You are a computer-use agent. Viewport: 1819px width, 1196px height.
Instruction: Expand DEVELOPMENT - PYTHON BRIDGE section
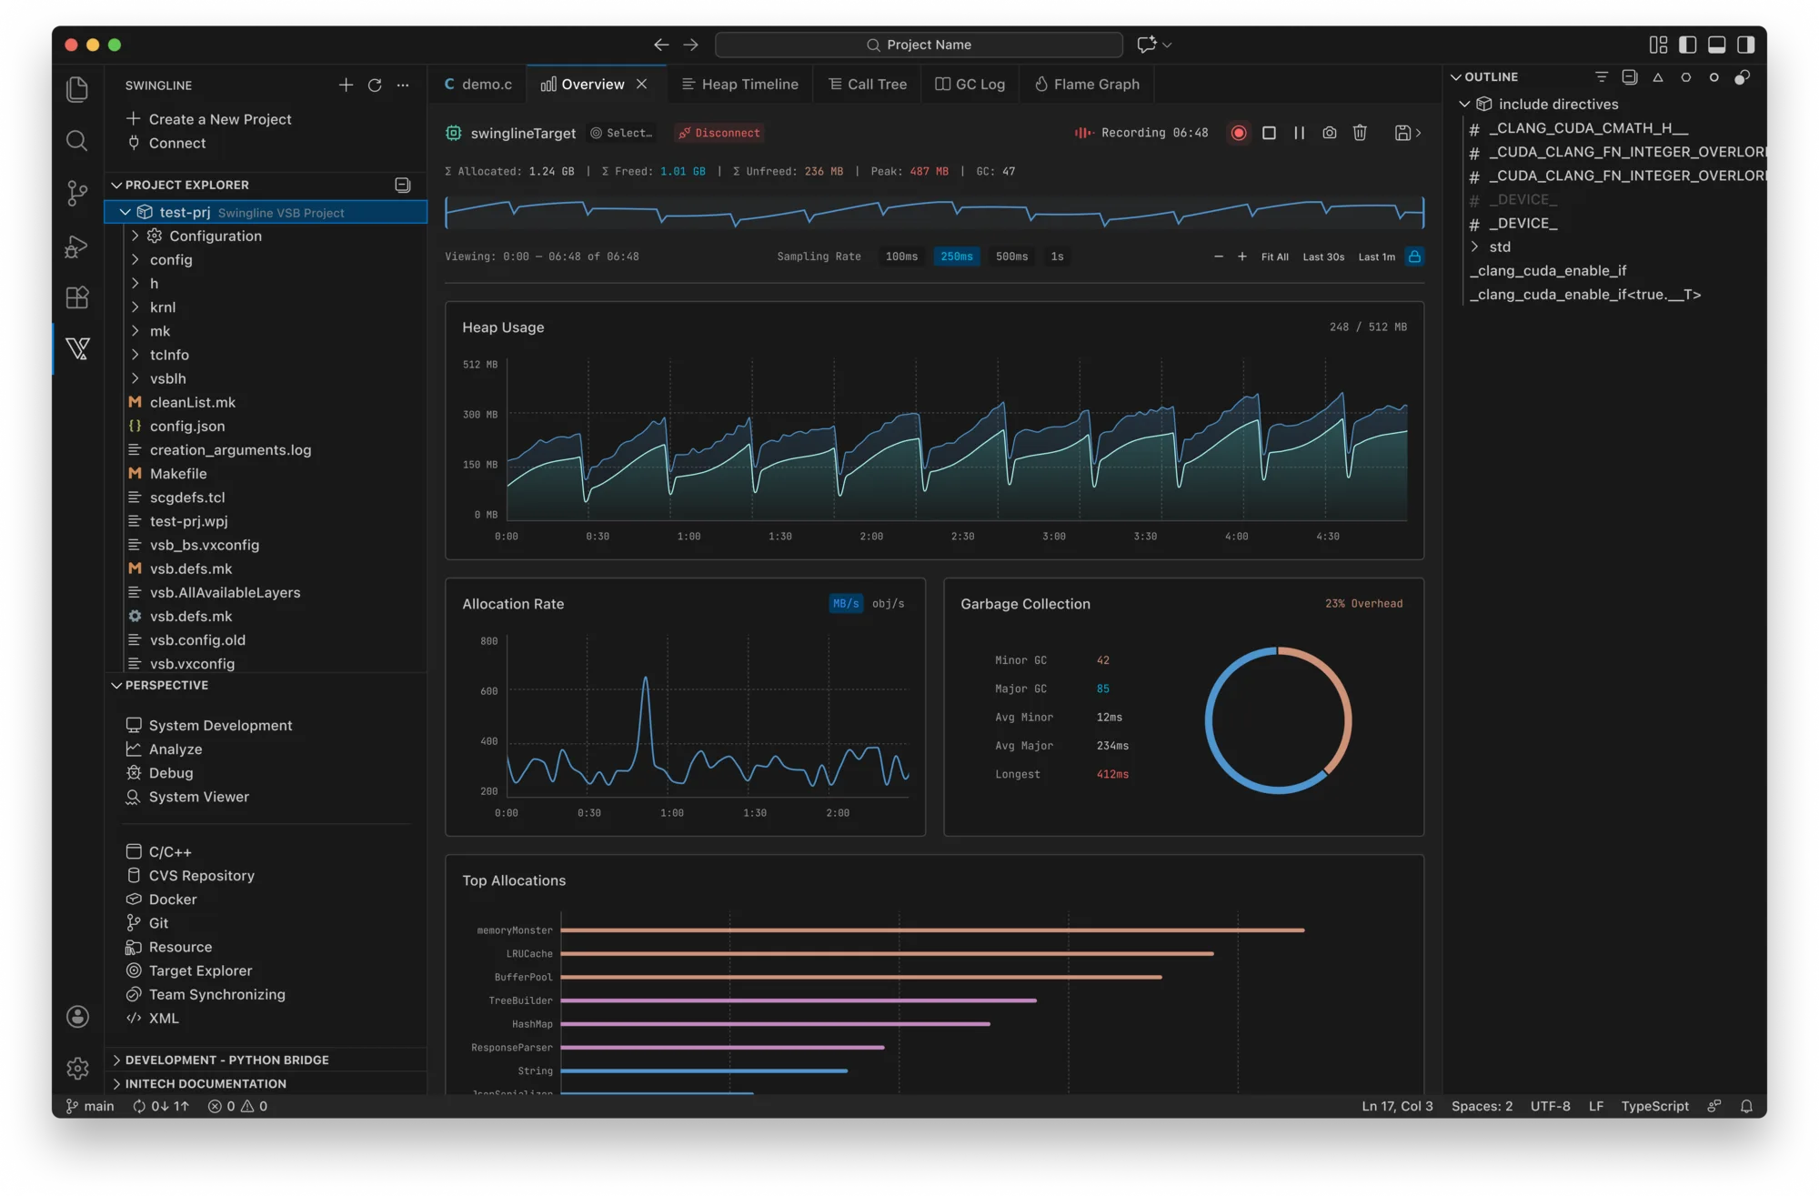116,1060
